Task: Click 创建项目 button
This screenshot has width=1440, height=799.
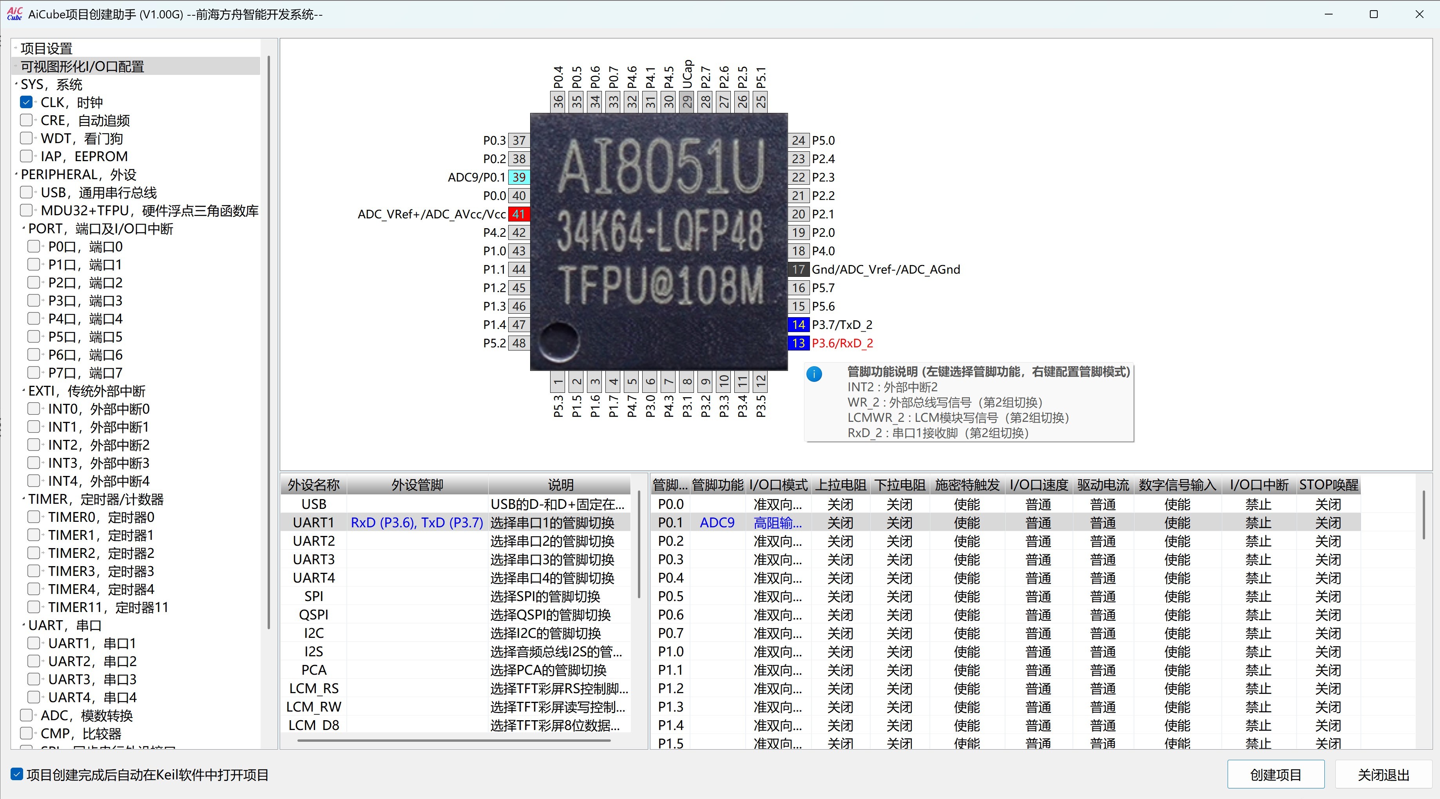Action: tap(1276, 774)
